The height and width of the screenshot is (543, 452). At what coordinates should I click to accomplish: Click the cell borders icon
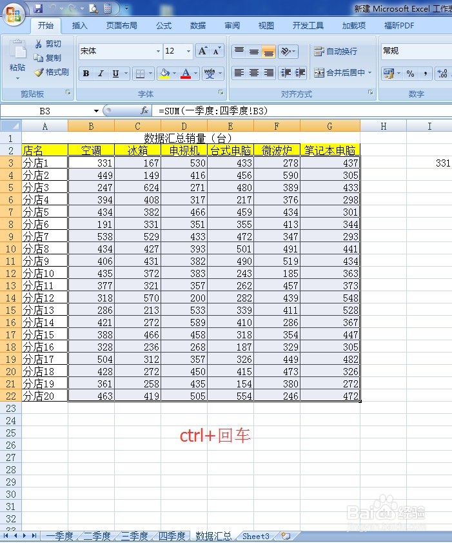[140, 74]
